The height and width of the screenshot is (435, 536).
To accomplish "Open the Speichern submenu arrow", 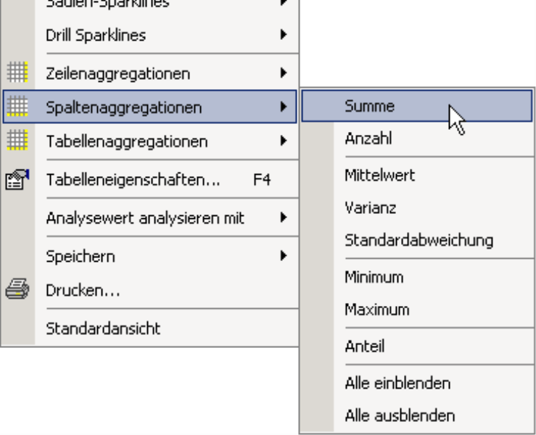I will 283,256.
